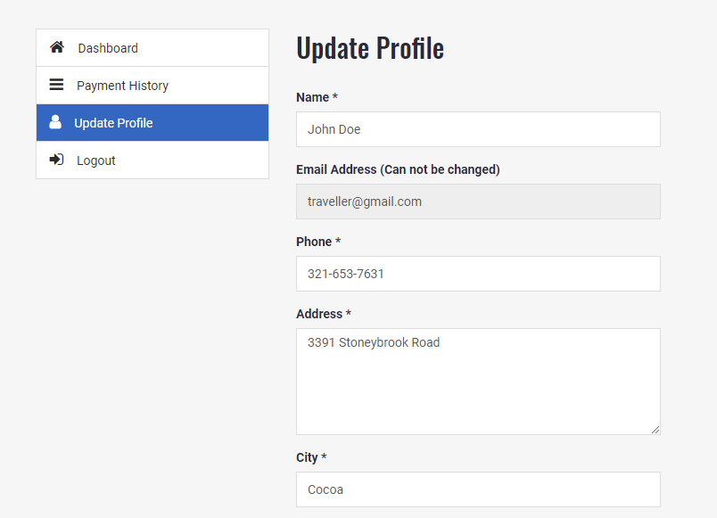The image size is (717, 518).
Task: Open the Dashboard sidebar item
Action: point(108,48)
